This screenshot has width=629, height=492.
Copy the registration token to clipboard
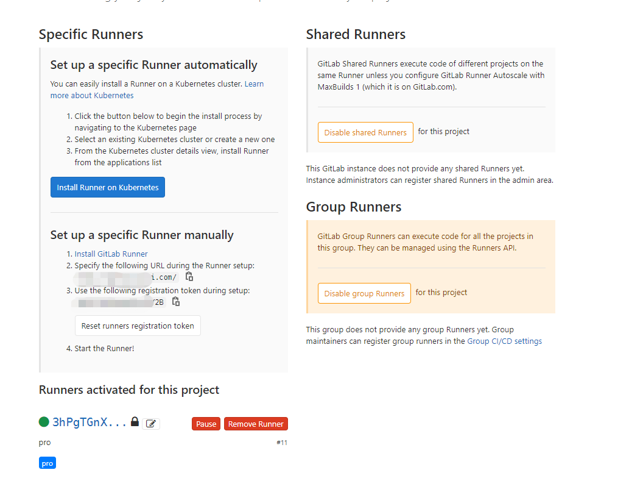coord(176,302)
